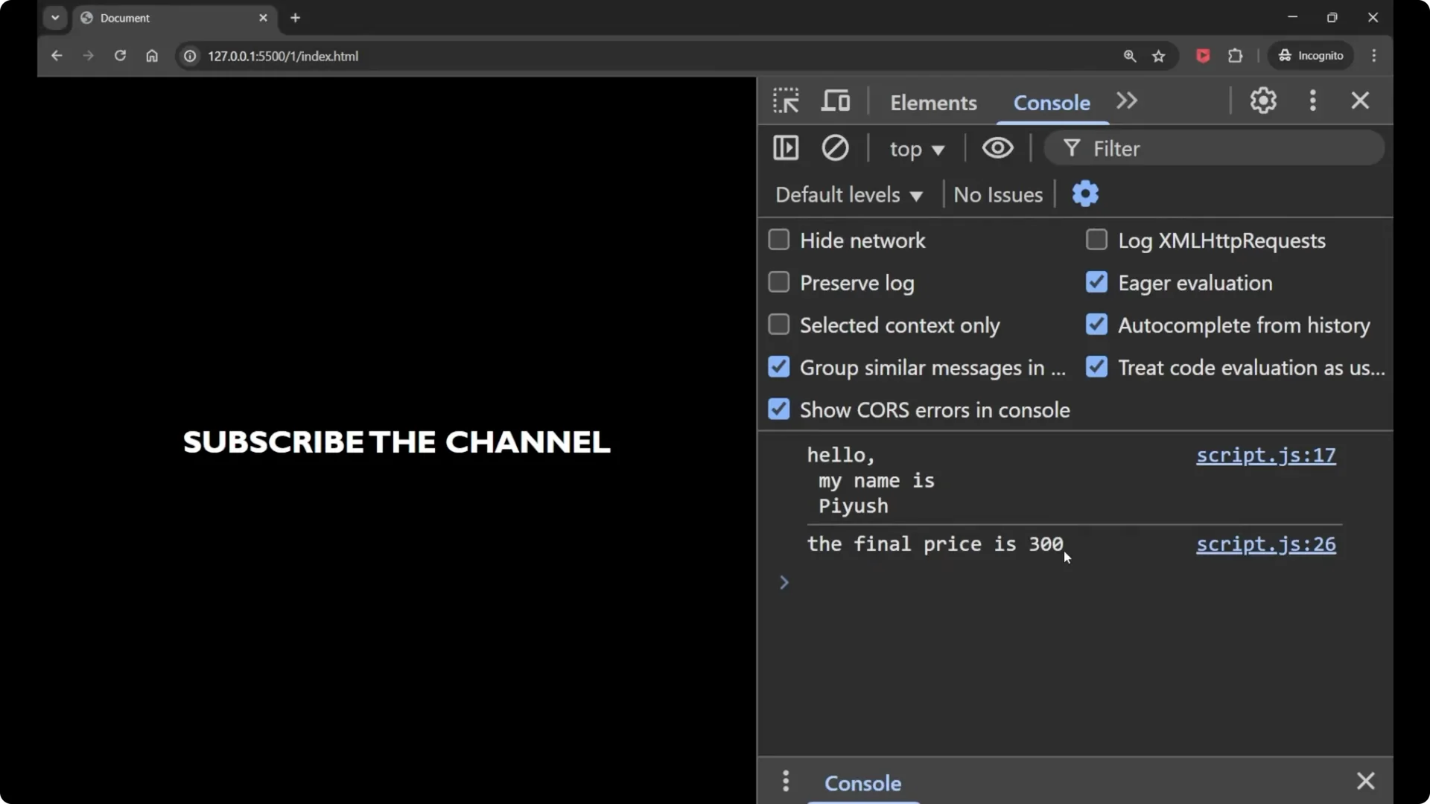This screenshot has height=804, width=1430.
Task: Show more DevTools tabs chevron
Action: pyautogui.click(x=1126, y=100)
